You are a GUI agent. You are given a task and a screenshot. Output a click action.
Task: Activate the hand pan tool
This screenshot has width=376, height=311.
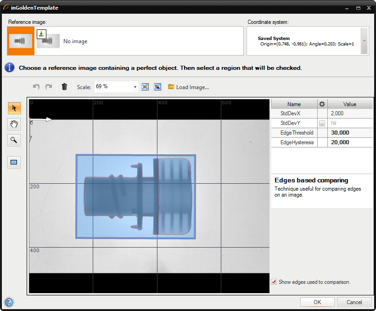[x=14, y=124]
